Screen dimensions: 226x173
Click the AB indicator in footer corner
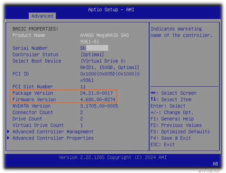pos(215,164)
